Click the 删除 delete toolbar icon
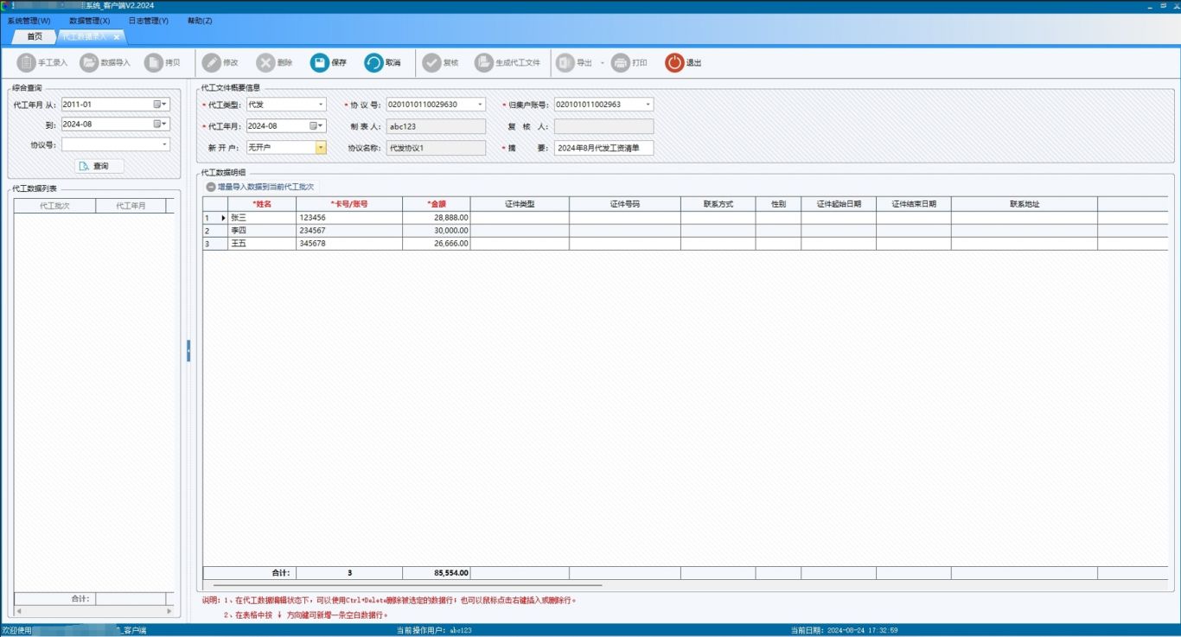This screenshot has width=1181, height=637. point(265,63)
